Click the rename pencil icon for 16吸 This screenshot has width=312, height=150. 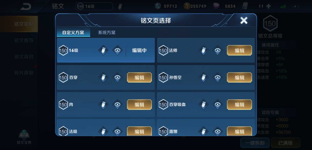point(103,50)
